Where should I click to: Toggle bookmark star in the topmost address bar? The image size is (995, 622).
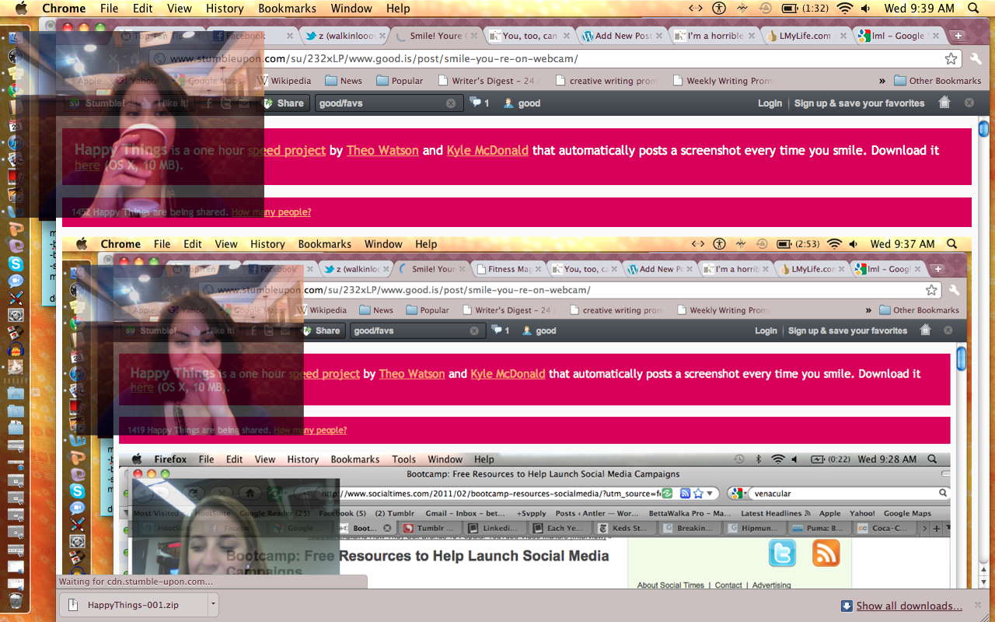coord(951,59)
